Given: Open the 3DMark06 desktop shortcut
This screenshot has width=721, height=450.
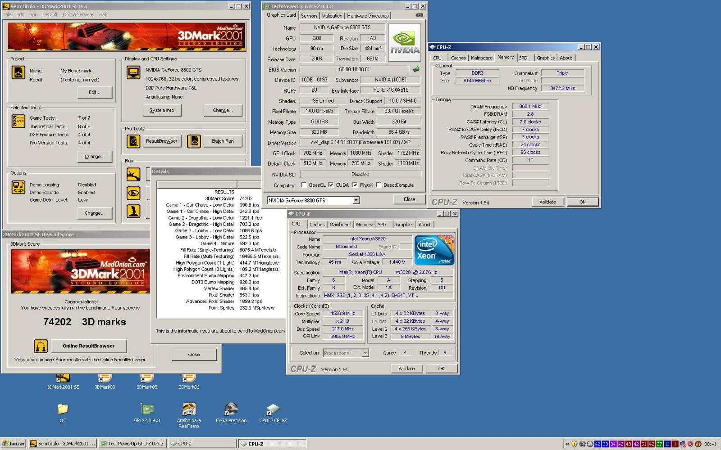Looking at the screenshot, I should (x=189, y=378).
